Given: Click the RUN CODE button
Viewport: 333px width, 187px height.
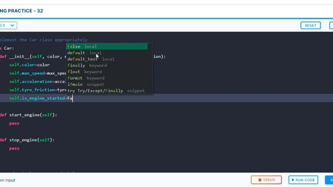Looking at the screenshot, I should pos(303,180).
